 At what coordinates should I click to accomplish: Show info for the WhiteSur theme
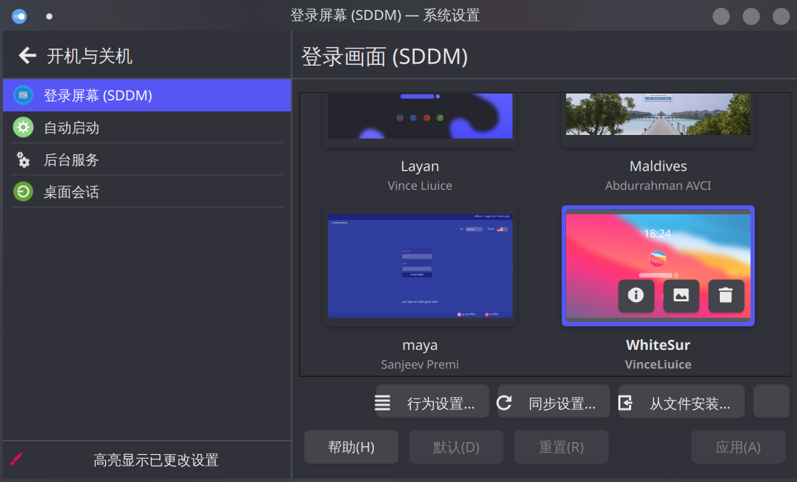point(636,295)
